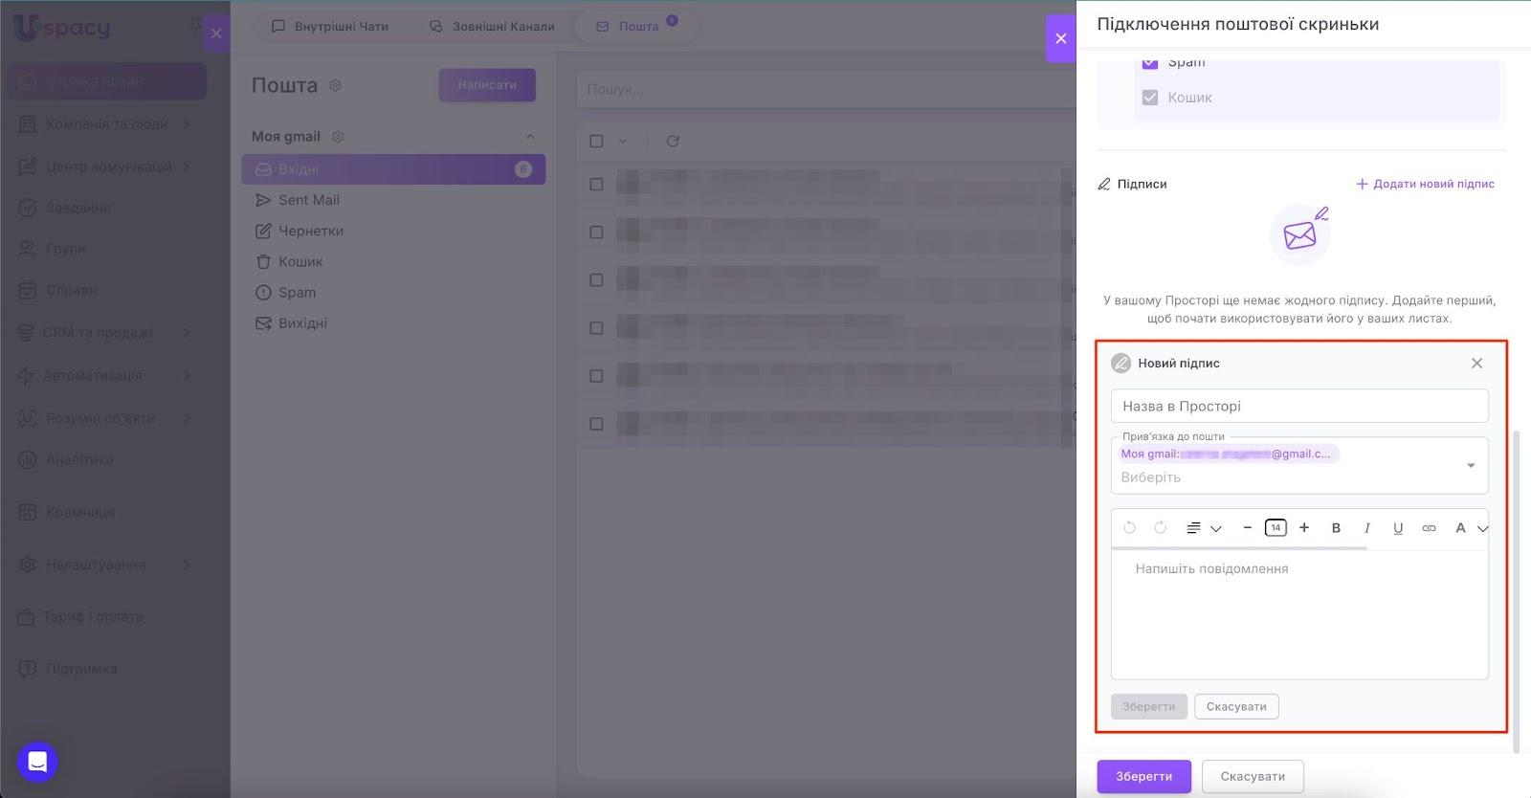Open the Spam folder in mail list

393,292
